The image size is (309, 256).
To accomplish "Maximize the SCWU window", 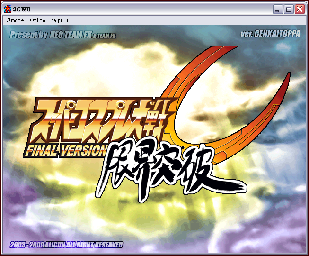I will (289, 9).
